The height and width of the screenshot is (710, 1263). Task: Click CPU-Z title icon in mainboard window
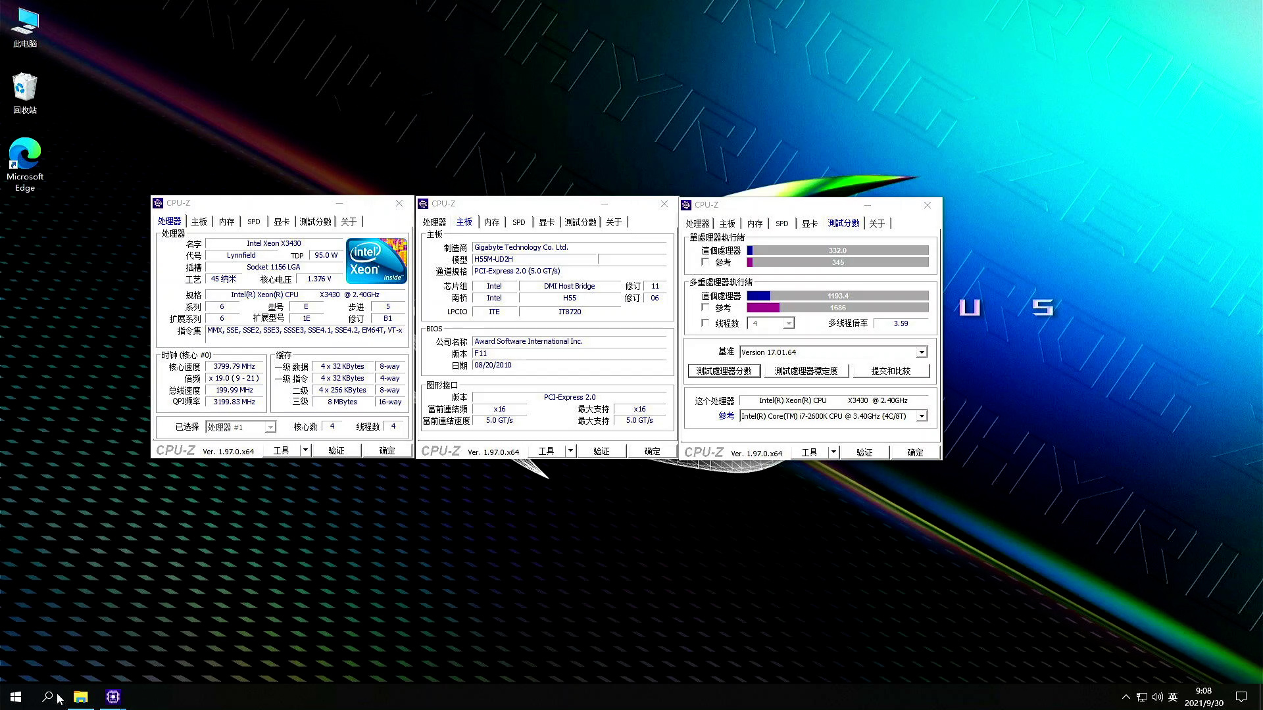click(423, 204)
